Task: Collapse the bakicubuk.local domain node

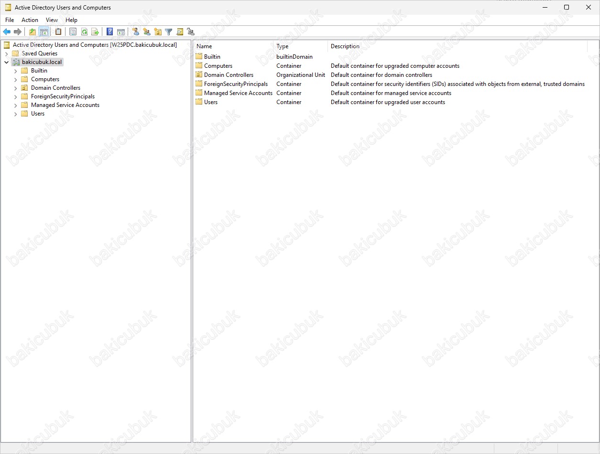Action: pyautogui.click(x=6, y=62)
